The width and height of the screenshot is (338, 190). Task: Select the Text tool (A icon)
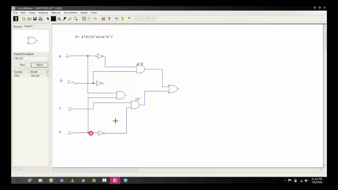pos(59,19)
